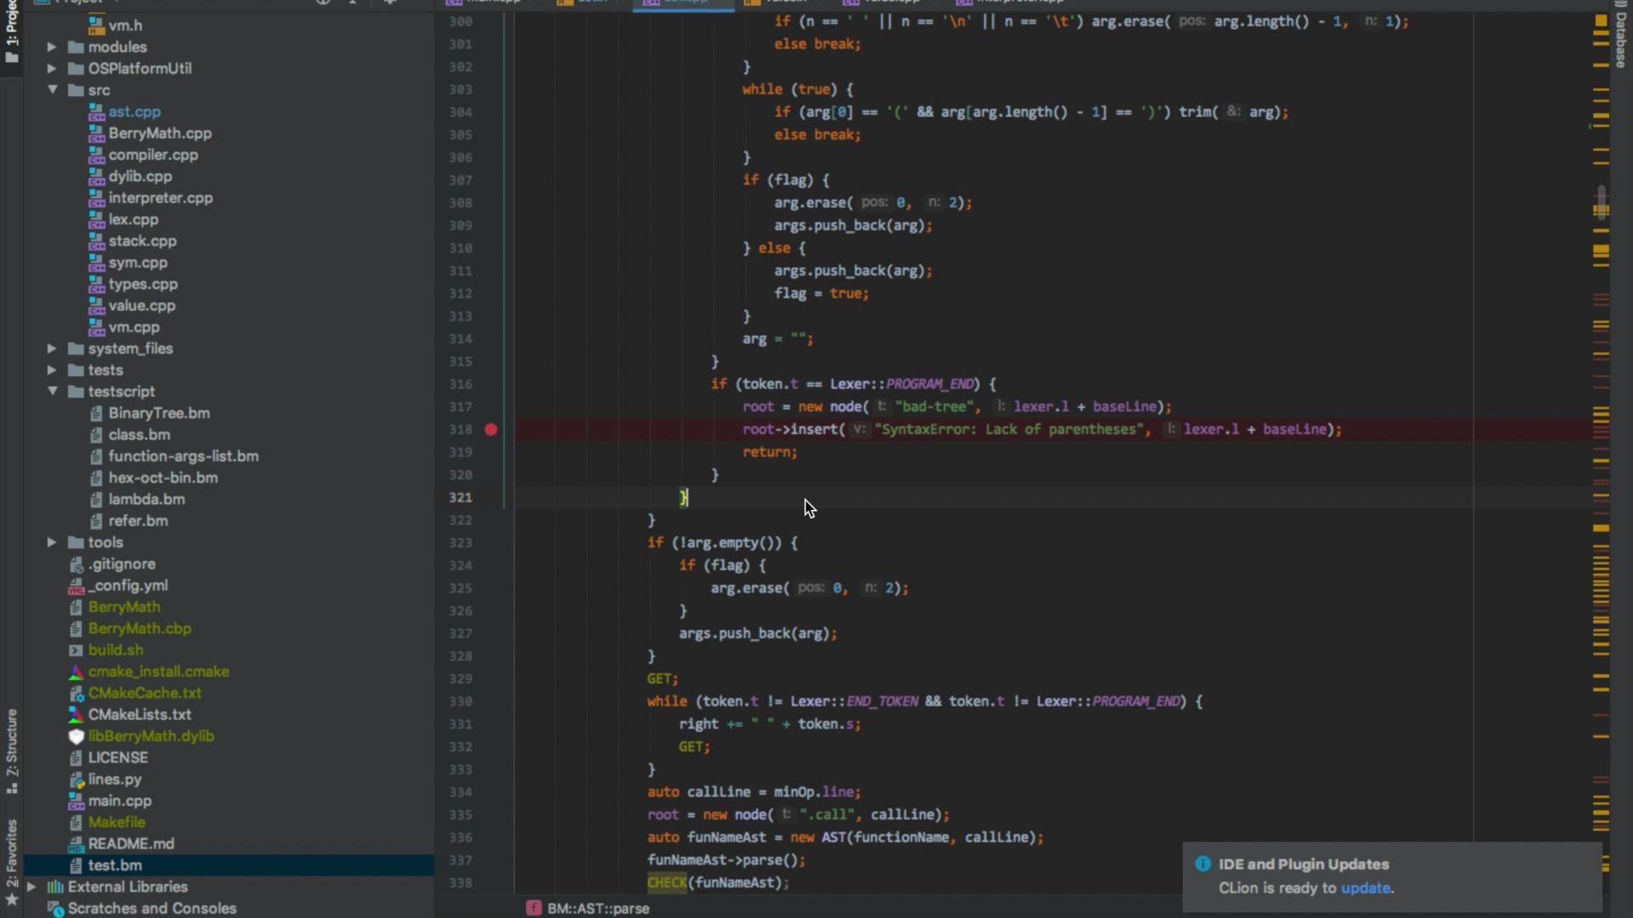The image size is (1633, 918).
Task: Expand the modules folder
Action: point(52,47)
